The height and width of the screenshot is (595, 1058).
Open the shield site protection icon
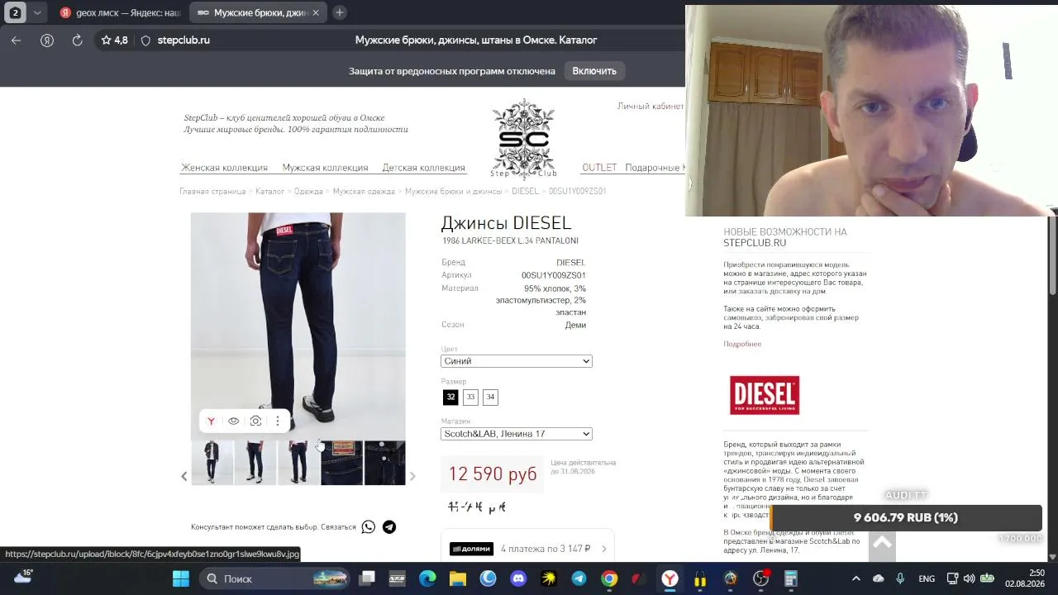145,40
